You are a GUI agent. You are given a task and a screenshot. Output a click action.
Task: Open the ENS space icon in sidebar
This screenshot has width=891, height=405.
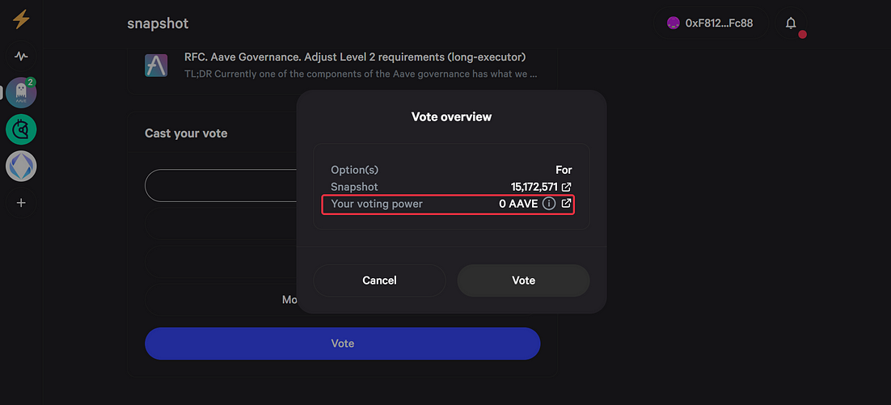[x=21, y=167]
